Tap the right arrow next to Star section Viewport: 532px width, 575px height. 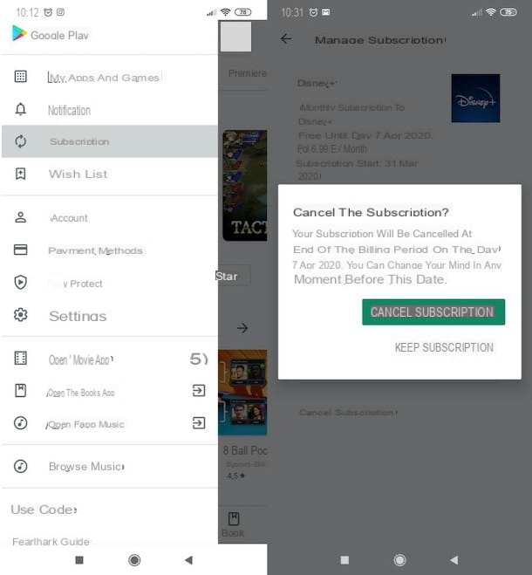tap(242, 327)
